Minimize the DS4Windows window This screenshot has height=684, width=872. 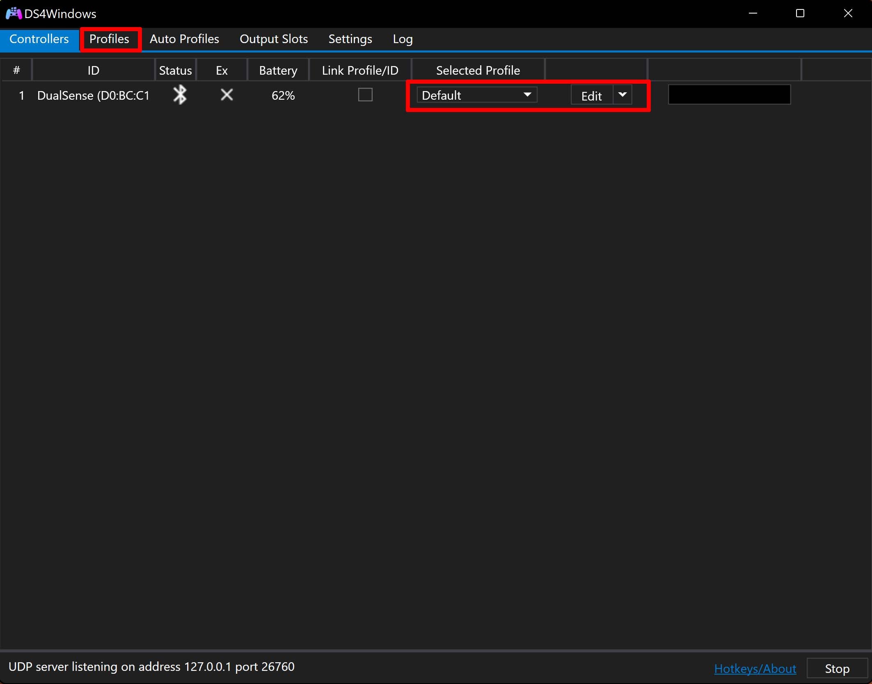[753, 14]
